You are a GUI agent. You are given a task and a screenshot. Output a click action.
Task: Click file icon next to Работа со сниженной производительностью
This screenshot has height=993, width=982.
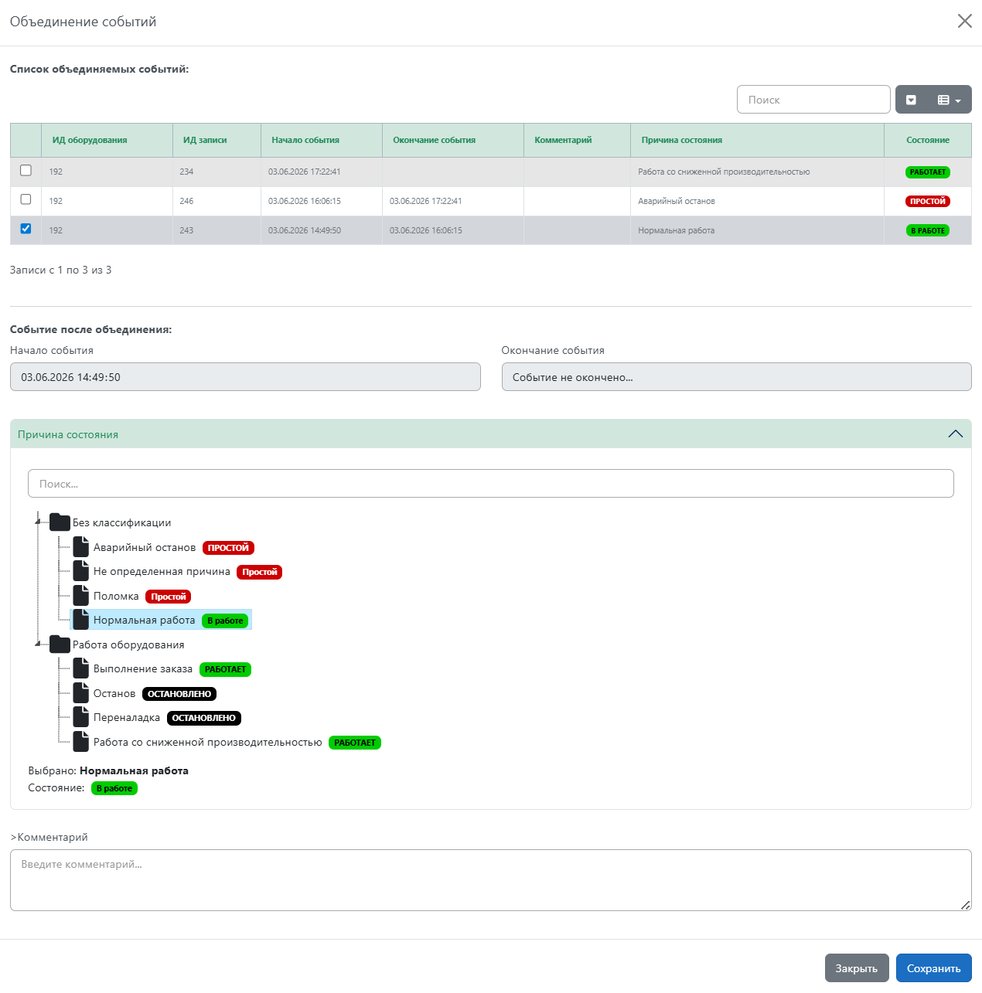click(81, 742)
